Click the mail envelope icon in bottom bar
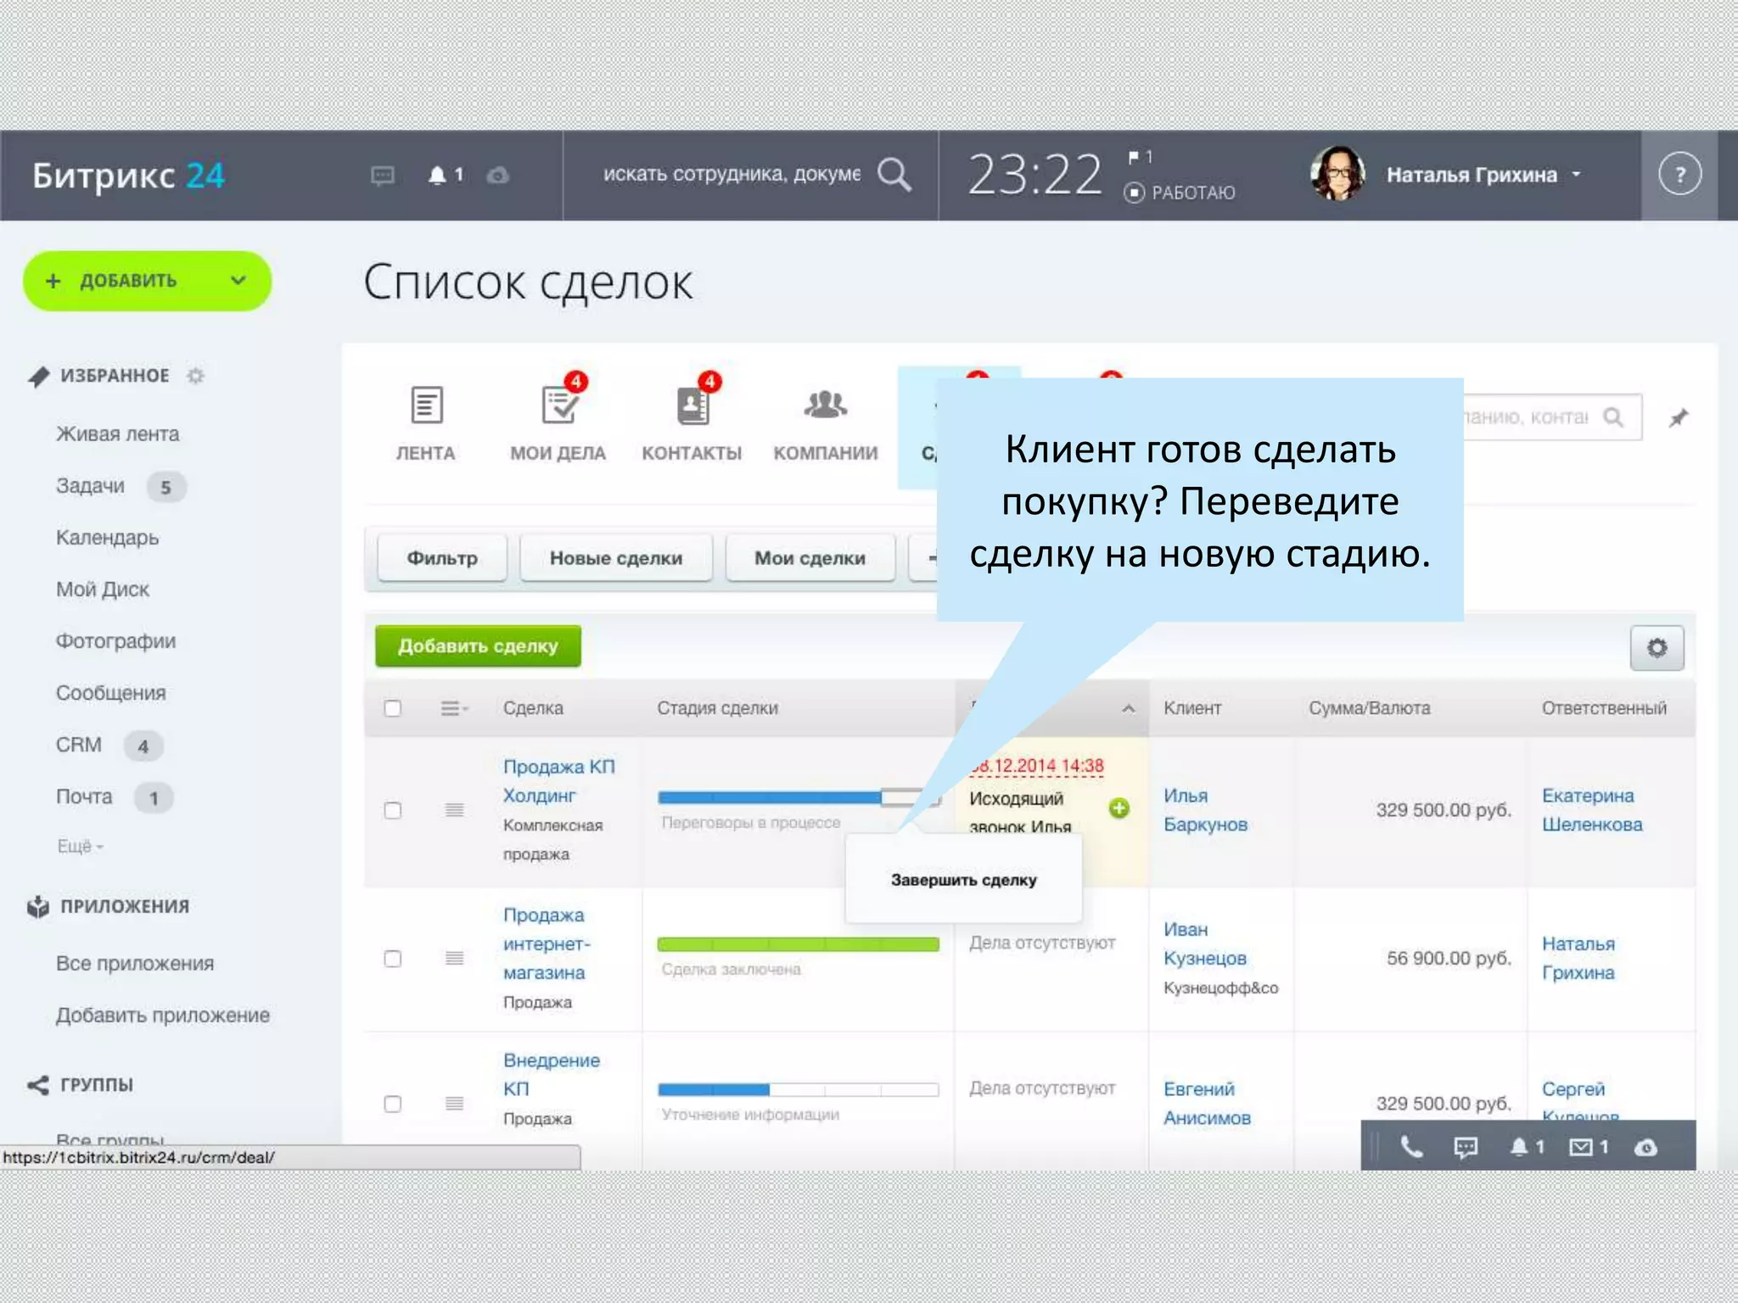1738x1303 pixels. (x=1580, y=1148)
